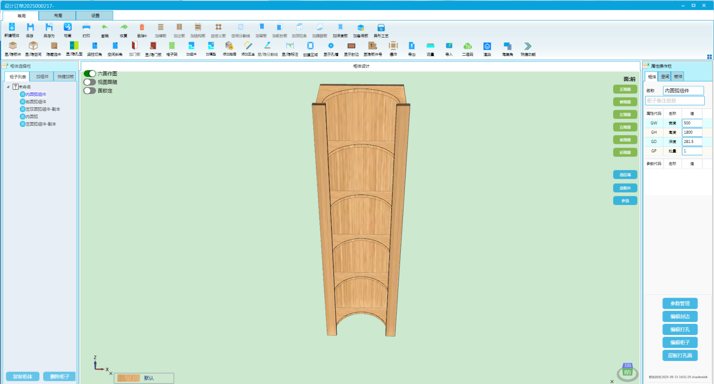Switch to the 加组件 panel tab
The image size is (714, 384).
[42, 77]
